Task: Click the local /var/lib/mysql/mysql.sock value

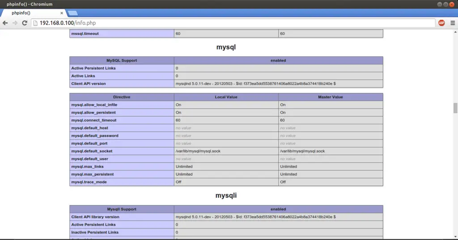Action: click(x=198, y=151)
